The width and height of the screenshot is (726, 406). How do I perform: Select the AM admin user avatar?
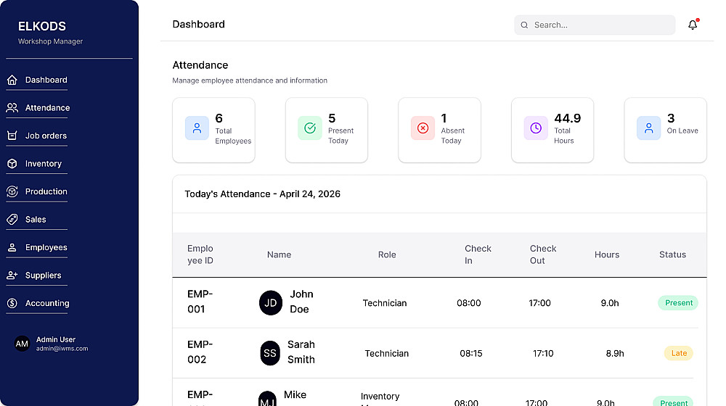(23, 344)
